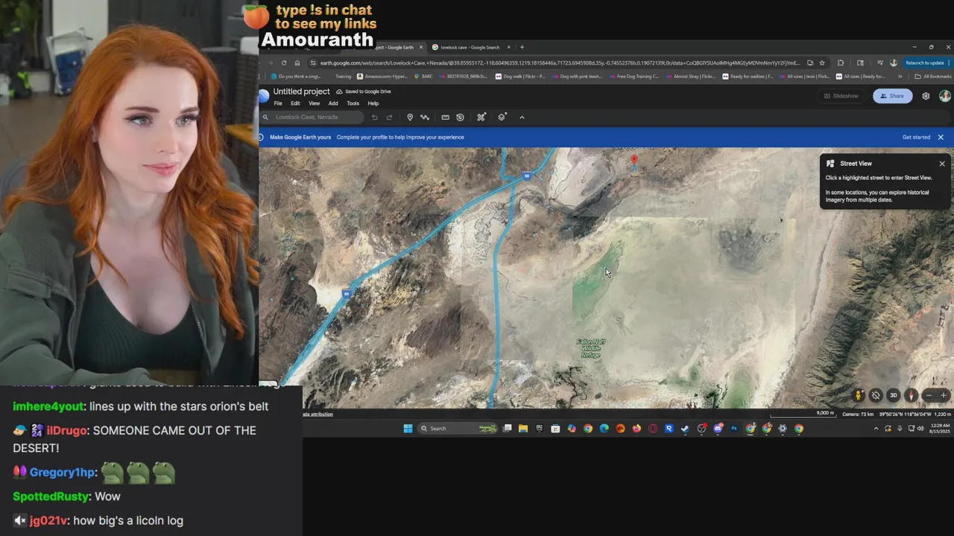Close the Street View info card
Image resolution: width=954 pixels, height=536 pixels.
click(x=942, y=164)
